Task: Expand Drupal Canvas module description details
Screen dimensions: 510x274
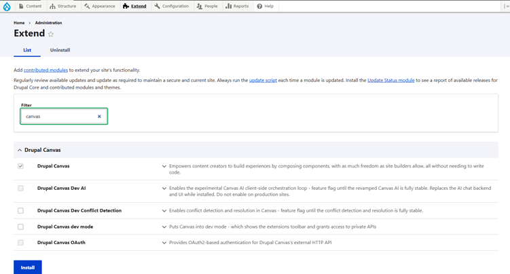Action: (164, 166)
